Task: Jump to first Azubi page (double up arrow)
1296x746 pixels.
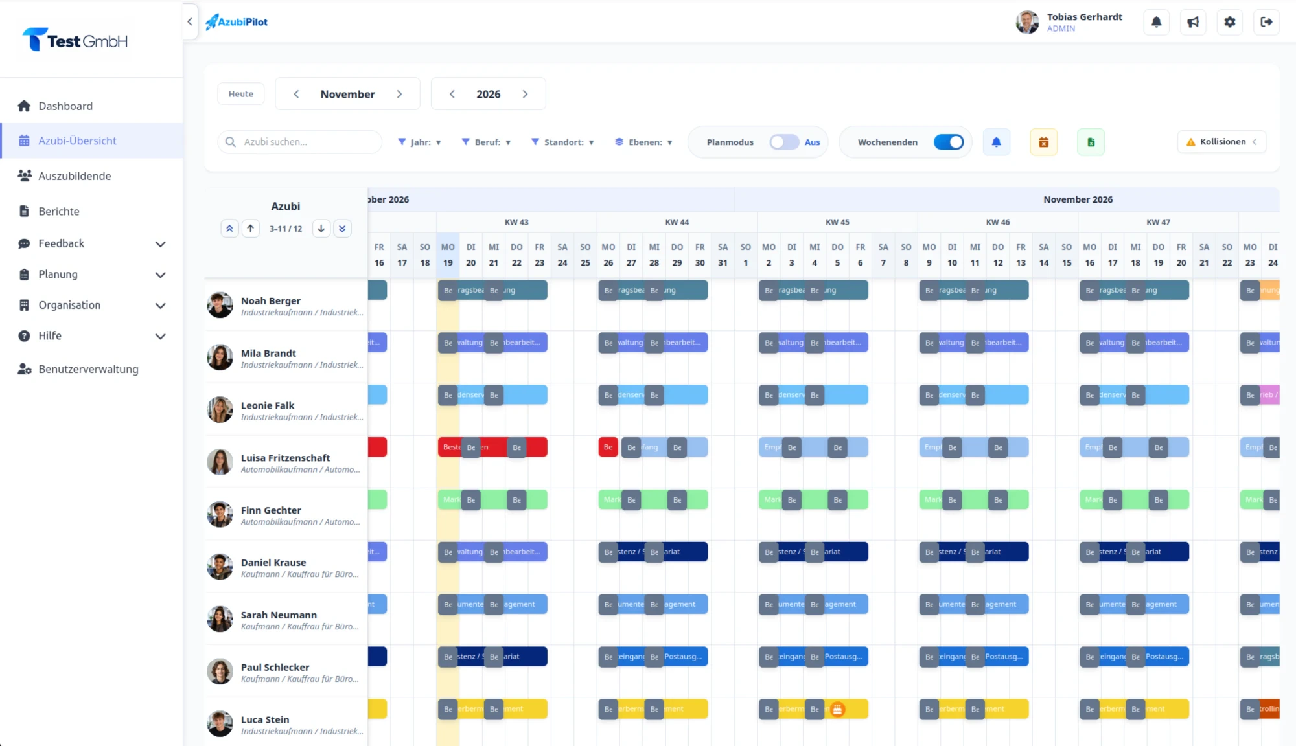Action: [229, 229]
